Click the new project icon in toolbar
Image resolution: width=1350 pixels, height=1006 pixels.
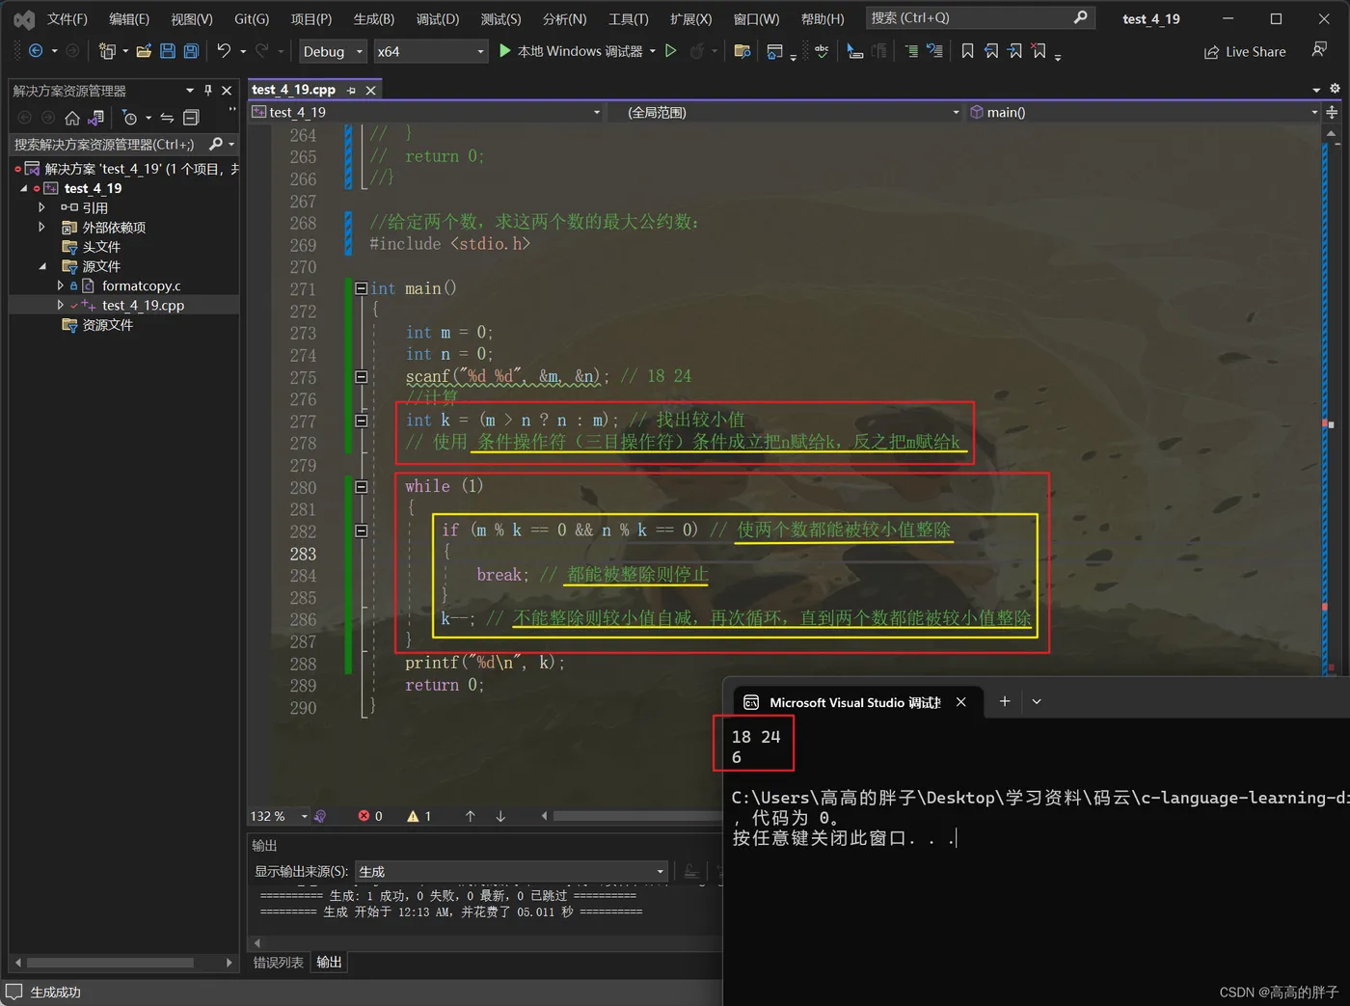point(107,51)
